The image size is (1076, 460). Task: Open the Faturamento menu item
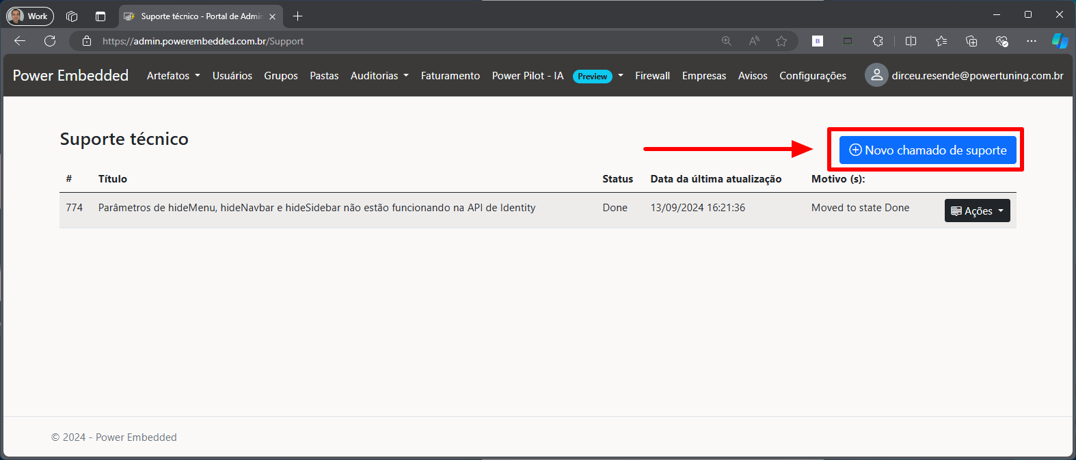tap(450, 76)
